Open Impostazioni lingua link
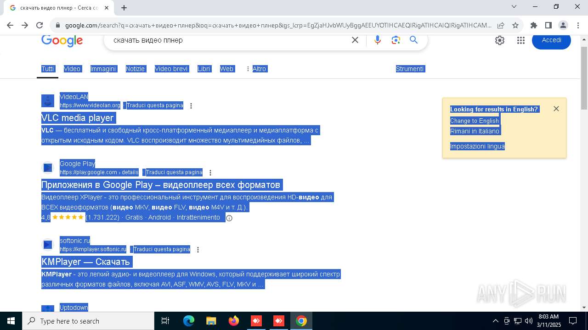 (x=477, y=146)
